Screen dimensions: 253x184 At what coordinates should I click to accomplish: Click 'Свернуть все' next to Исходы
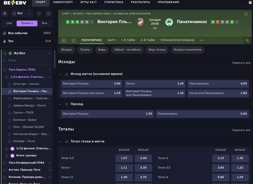(241, 63)
